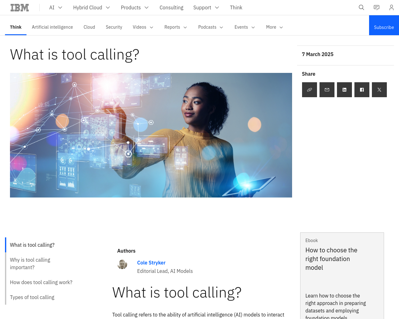The height and width of the screenshot is (319, 399).
Task: Open the user profile icon
Action: coord(392,7)
